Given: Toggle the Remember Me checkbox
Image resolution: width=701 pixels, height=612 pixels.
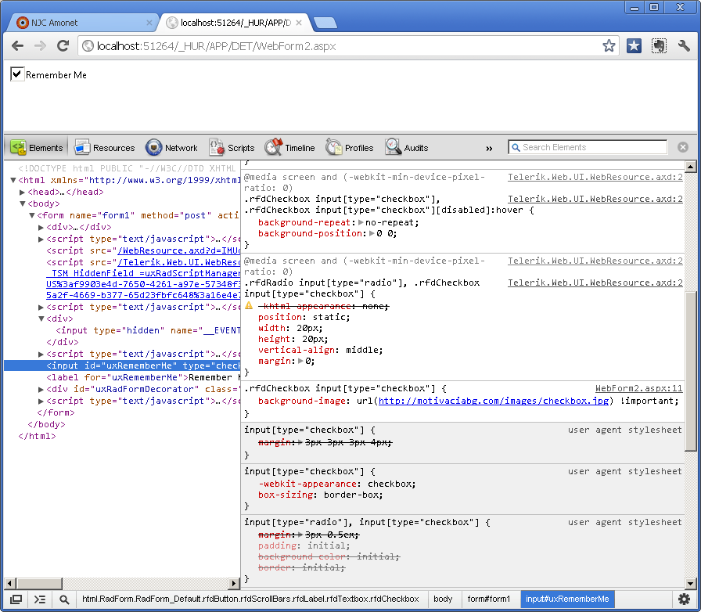Looking at the screenshot, I should click(16, 74).
